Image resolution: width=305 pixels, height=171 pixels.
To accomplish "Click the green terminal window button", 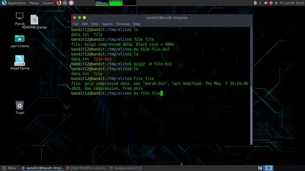I will click(80, 18).
